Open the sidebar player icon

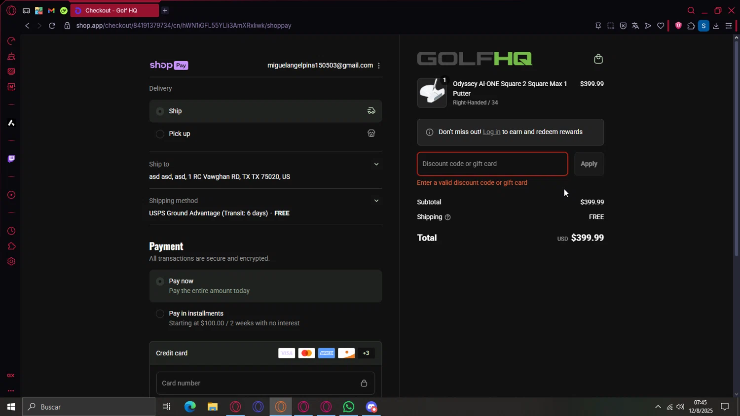tap(11, 195)
